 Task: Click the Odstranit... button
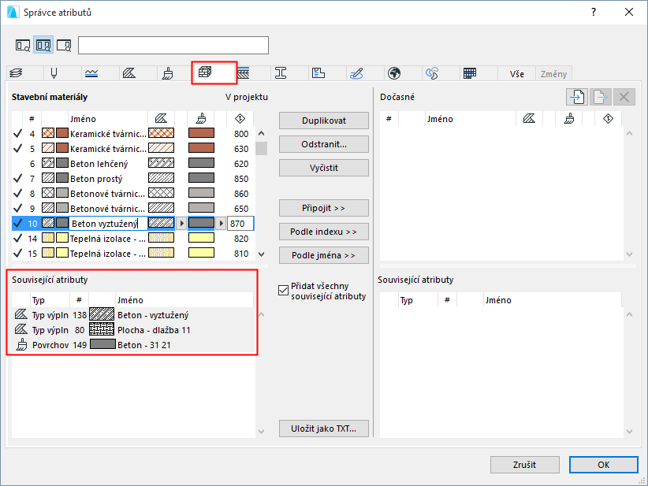click(x=323, y=144)
